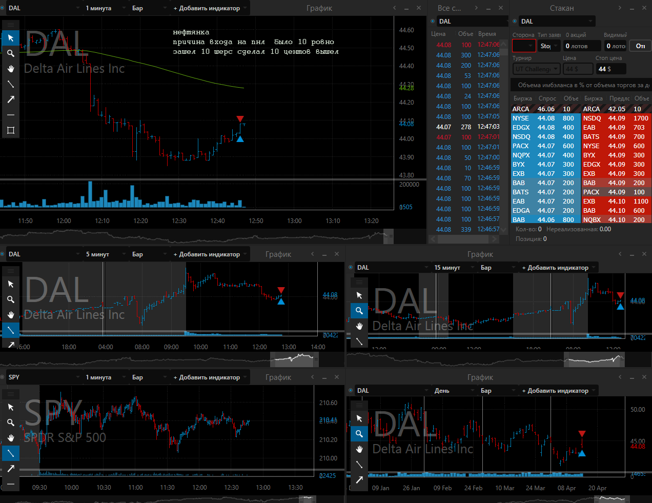Click the horizontal scrollbar under the time and sales list

pyautogui.click(x=464, y=239)
